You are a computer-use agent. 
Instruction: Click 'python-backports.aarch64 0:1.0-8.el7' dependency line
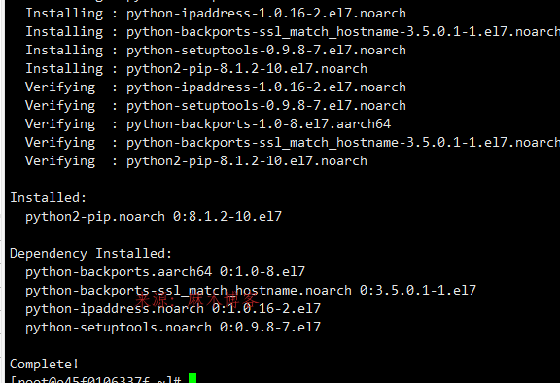point(165,272)
